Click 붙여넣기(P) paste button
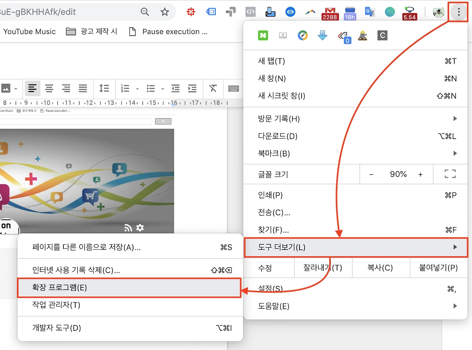 tap(438, 268)
